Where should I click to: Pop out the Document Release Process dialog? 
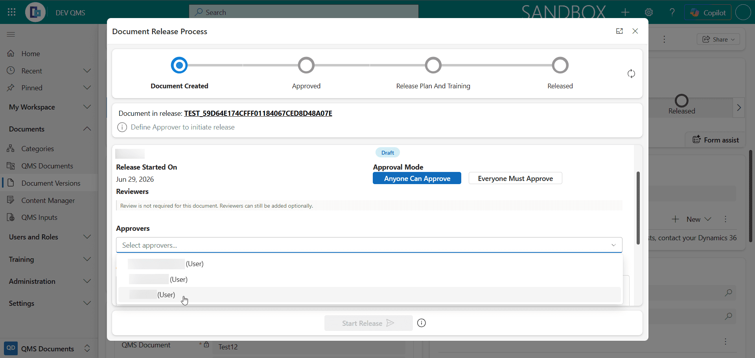(x=619, y=31)
